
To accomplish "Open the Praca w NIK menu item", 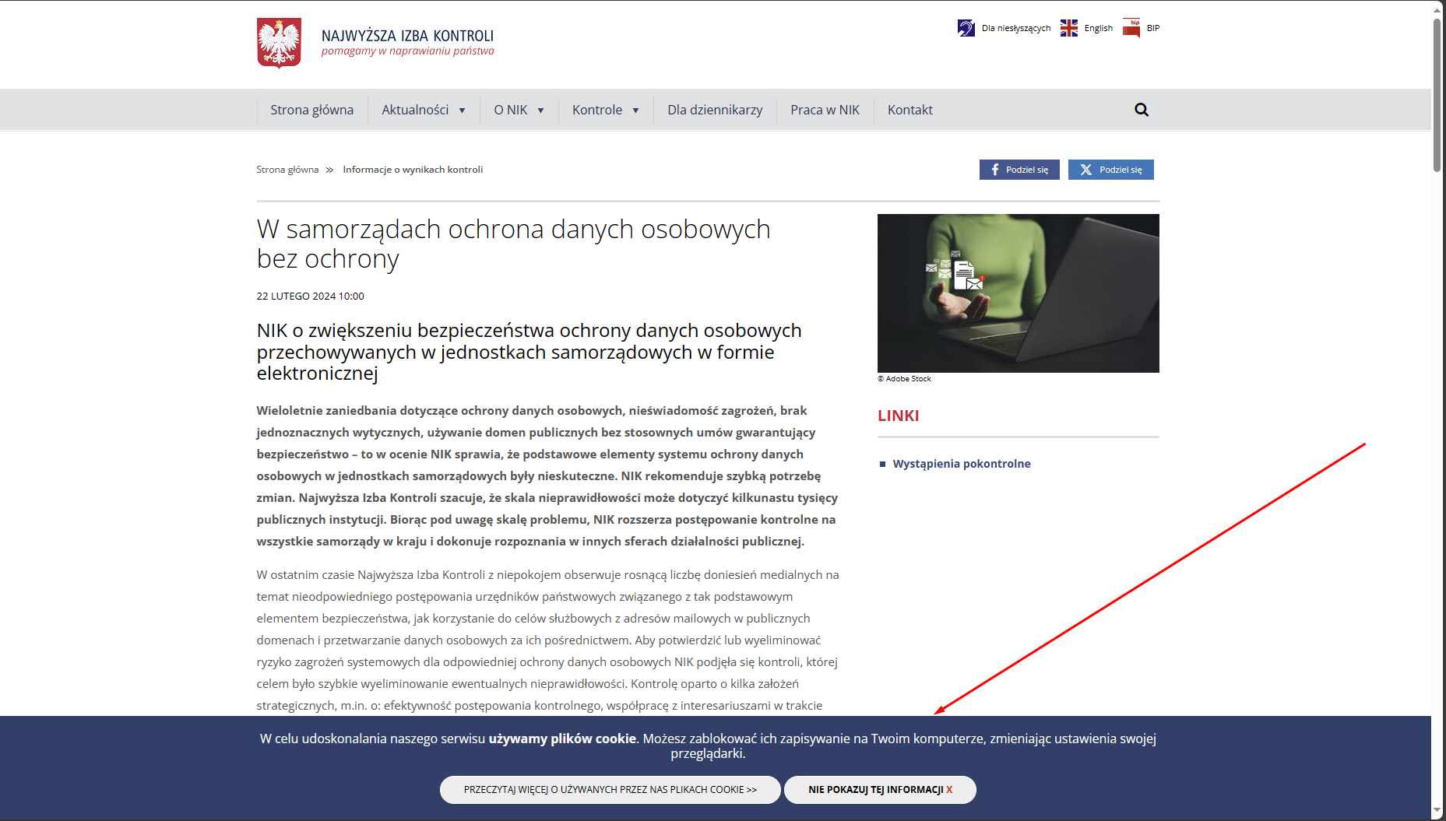I will coord(825,109).
